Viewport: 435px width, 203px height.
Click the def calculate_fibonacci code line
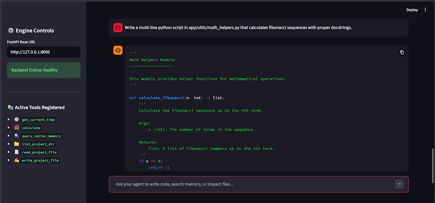(177, 98)
